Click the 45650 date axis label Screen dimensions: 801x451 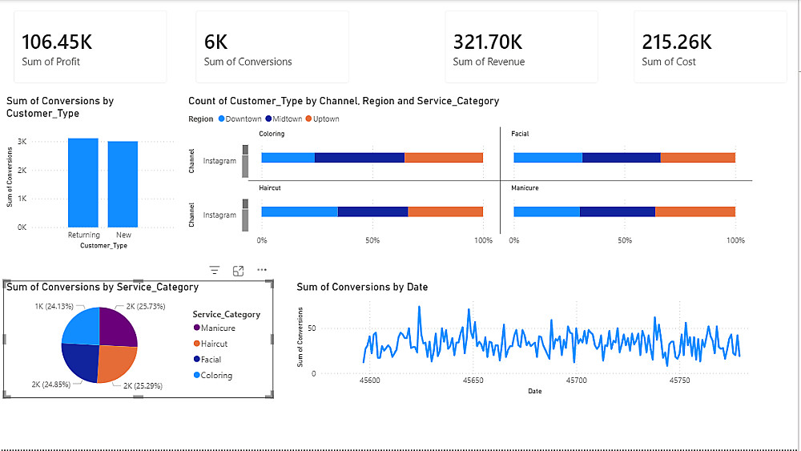click(473, 381)
